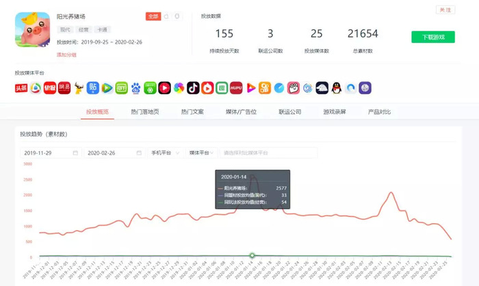Click the concentric blue rings icon
The image size is (479, 286).
tap(308, 88)
